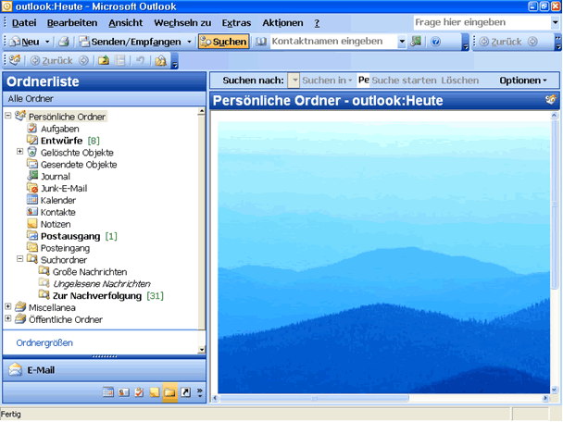
Task: Open the Zur Nachverfolgung search folder
Action: point(97,296)
